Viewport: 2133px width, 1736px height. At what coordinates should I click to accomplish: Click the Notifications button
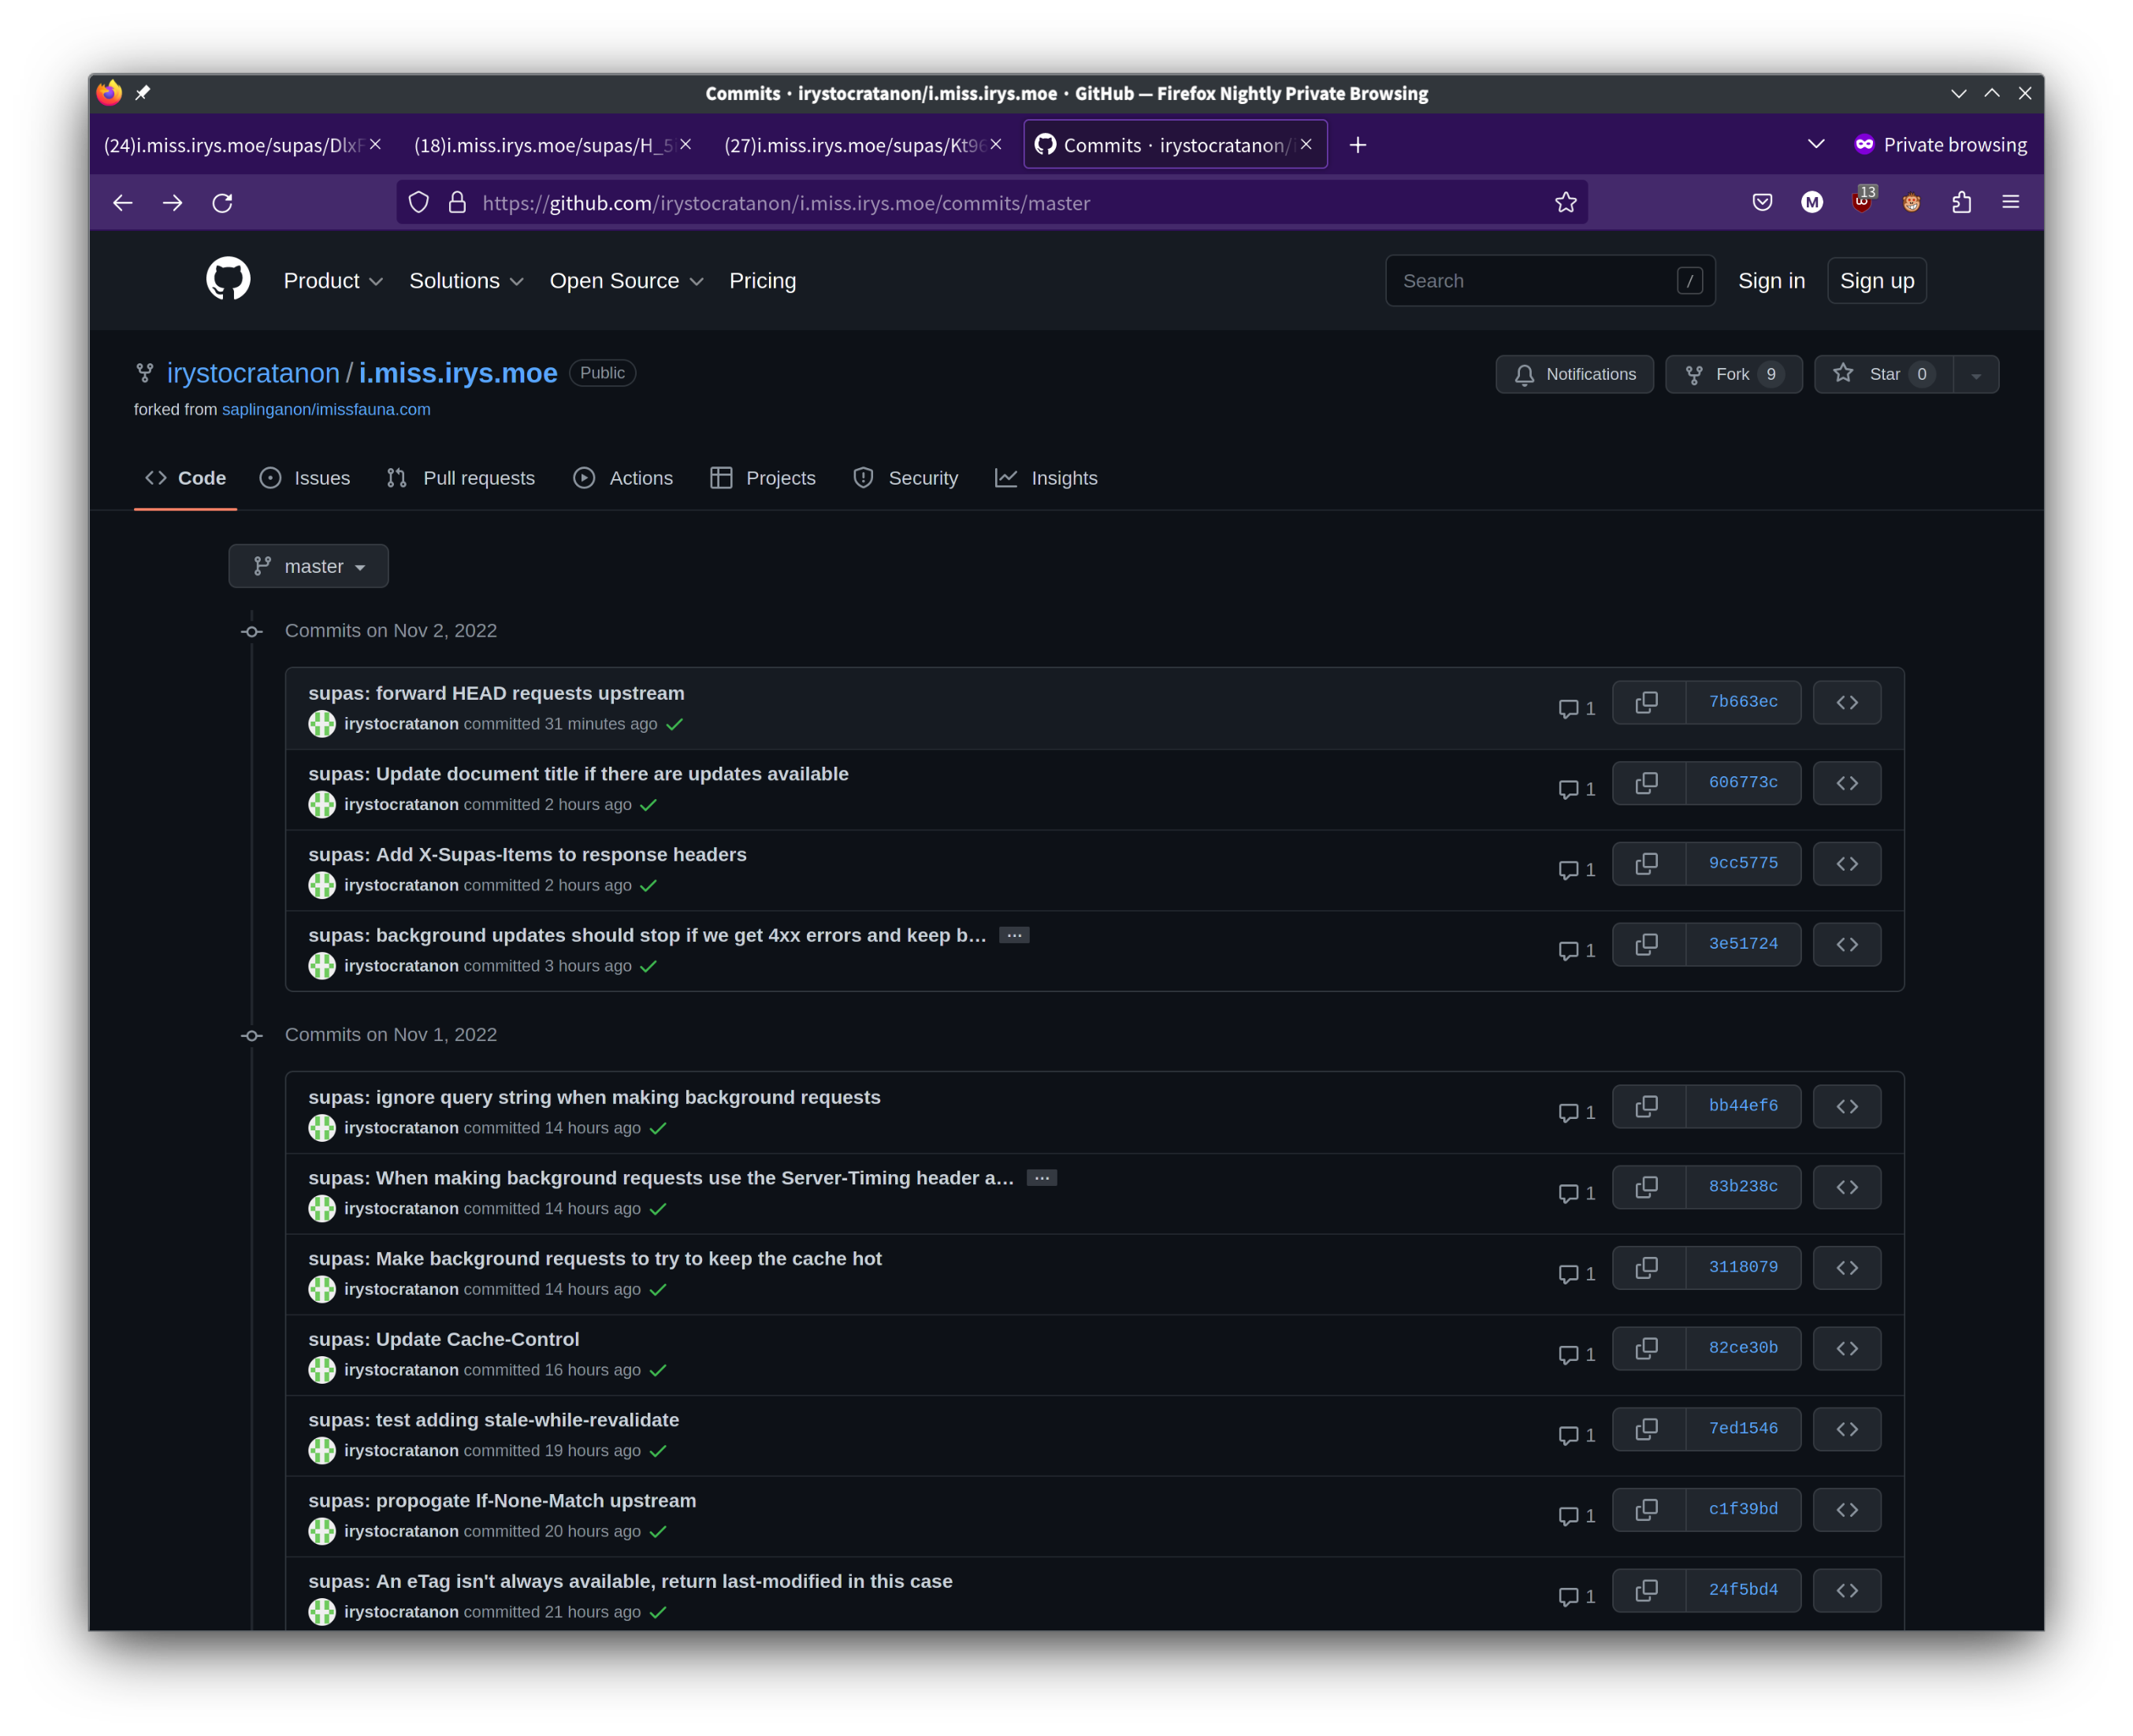point(1574,374)
